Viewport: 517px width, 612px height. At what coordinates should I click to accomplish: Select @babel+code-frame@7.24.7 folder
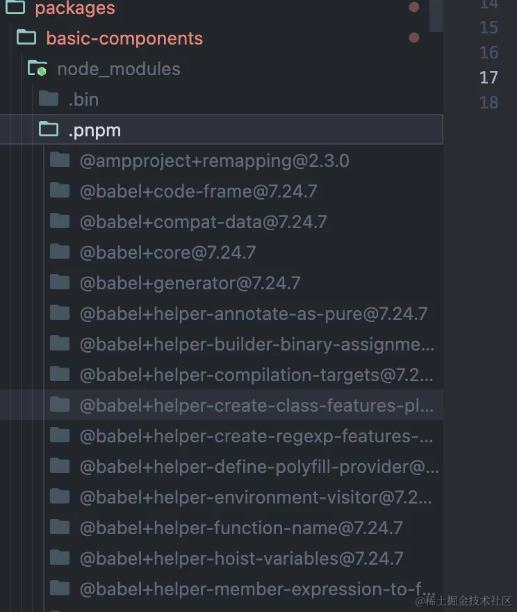click(198, 191)
